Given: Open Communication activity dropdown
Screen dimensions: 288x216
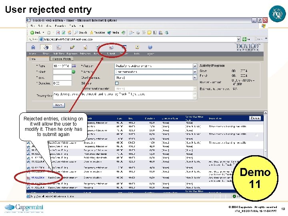Looking at the screenshot, I should 195,72.
